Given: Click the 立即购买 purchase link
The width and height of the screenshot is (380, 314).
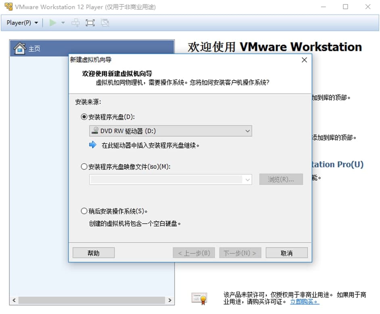Looking at the screenshot, I should pyautogui.click(x=305, y=302).
